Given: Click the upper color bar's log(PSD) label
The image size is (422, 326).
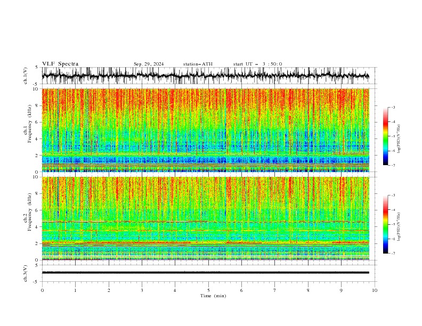Looking at the screenshot, I should (x=399, y=139).
